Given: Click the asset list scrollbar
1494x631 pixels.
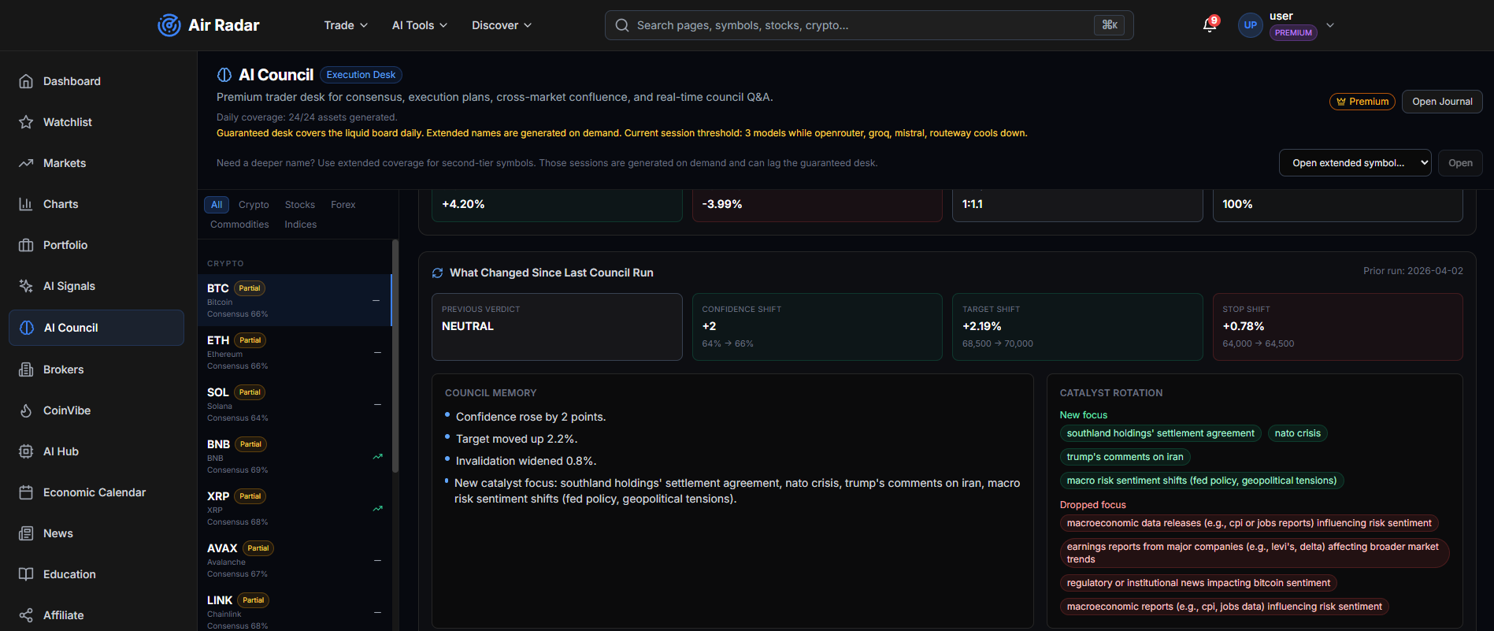Looking at the screenshot, I should click(x=395, y=356).
